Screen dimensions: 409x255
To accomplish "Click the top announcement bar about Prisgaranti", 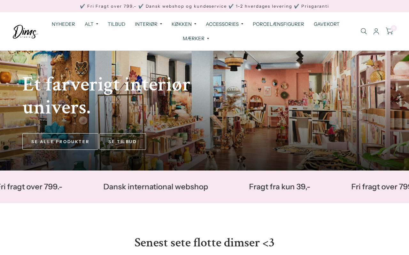I will click(204, 6).
